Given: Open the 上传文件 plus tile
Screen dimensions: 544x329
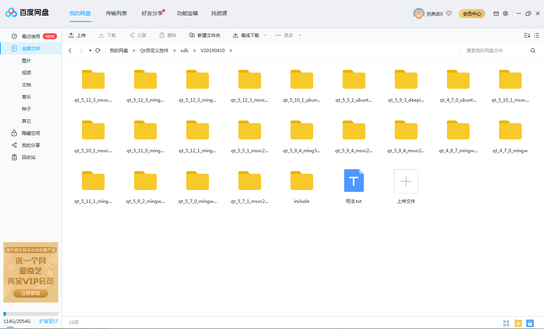Looking at the screenshot, I should [x=406, y=181].
